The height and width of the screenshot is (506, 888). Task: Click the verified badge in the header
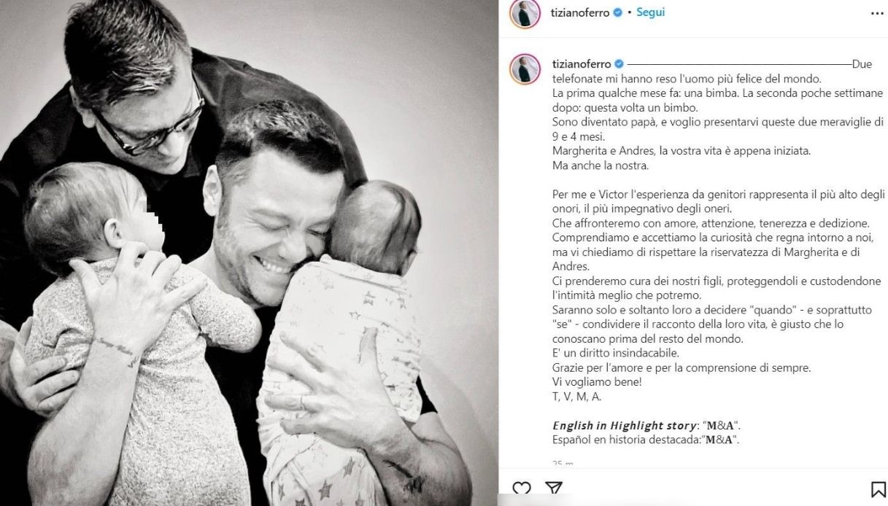(617, 13)
